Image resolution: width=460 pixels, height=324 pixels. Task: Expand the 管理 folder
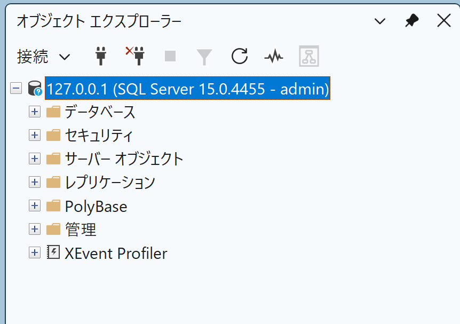(35, 229)
